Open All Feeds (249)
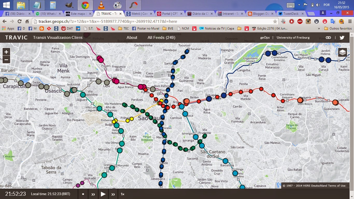The height and width of the screenshot is (199, 354). 161,37
